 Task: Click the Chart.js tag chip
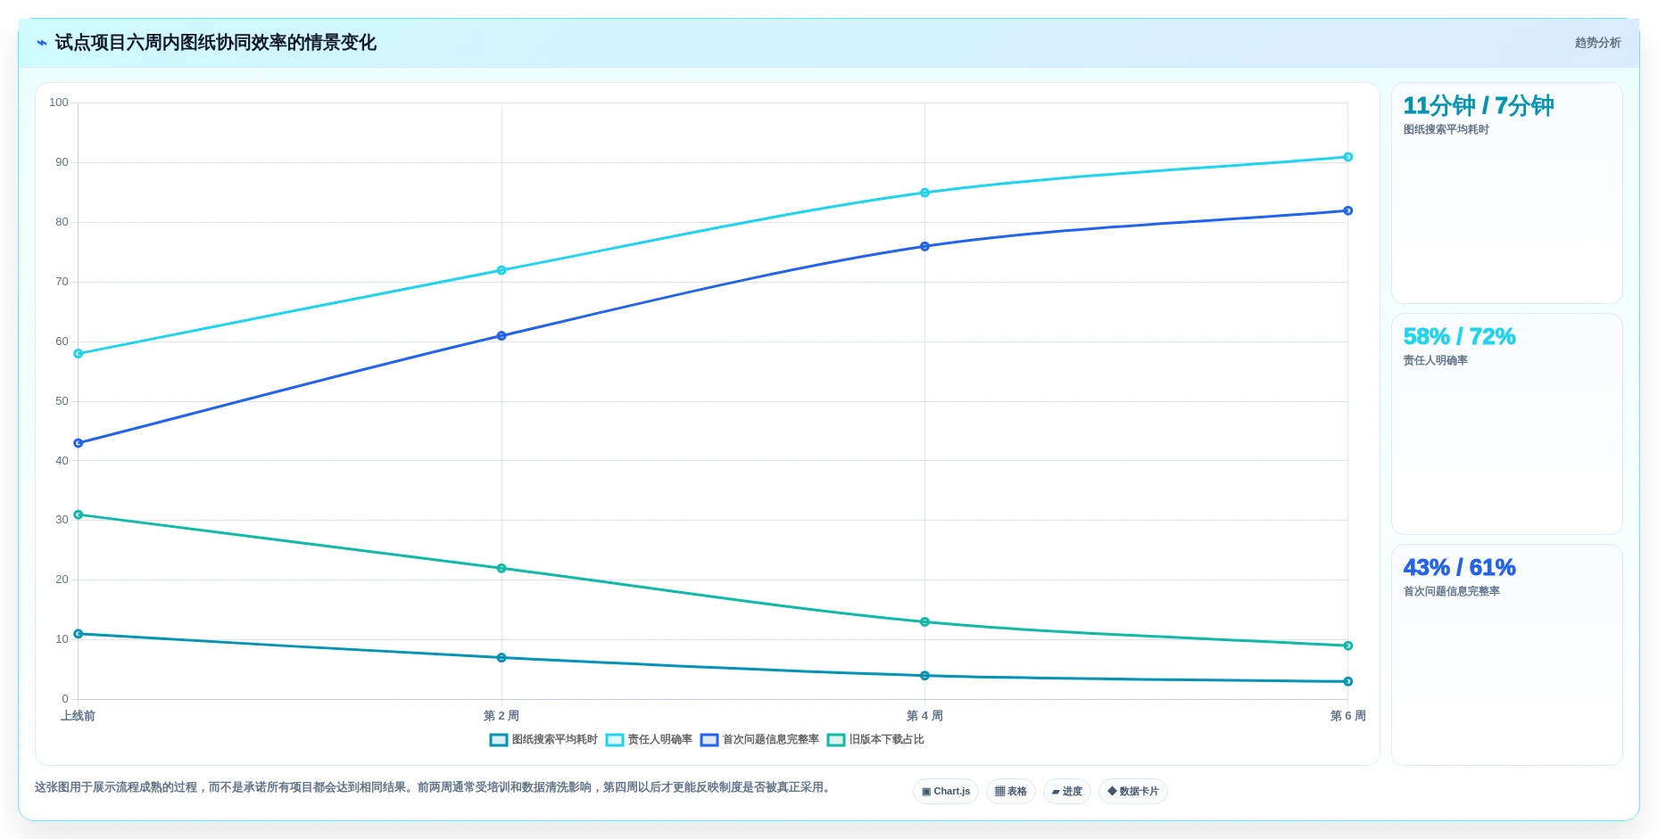coord(946,792)
